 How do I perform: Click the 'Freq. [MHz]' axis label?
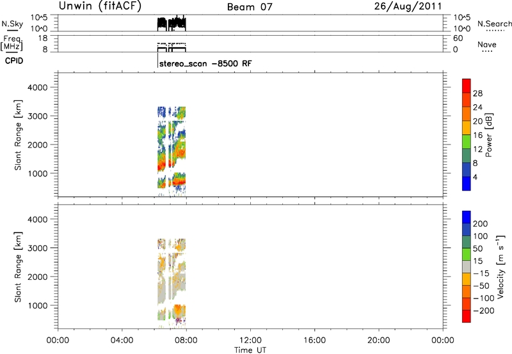click(x=12, y=43)
